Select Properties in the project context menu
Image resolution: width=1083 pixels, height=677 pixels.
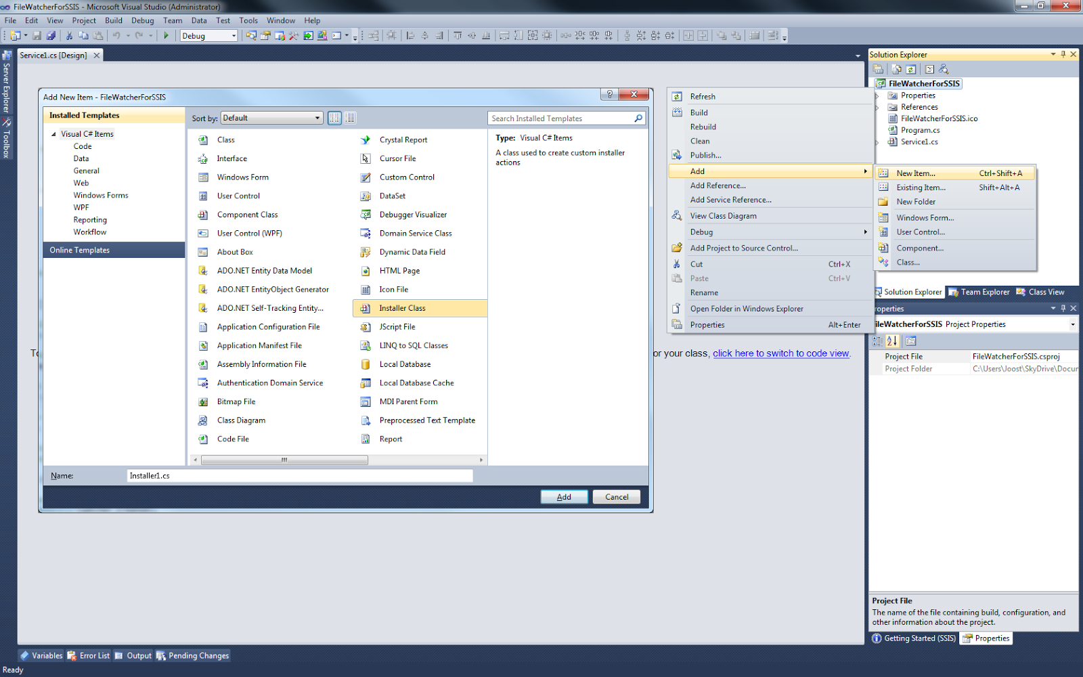[770, 325]
